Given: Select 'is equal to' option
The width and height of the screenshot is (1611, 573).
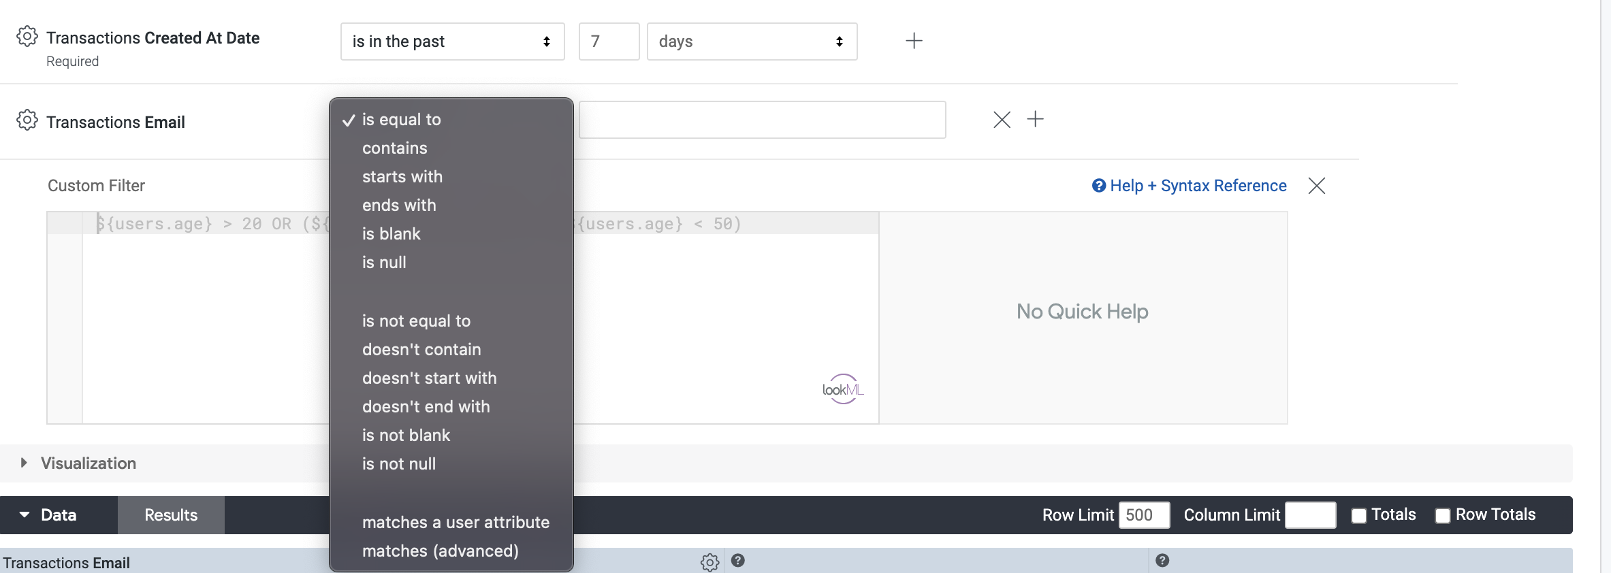Looking at the screenshot, I should tap(451, 119).
